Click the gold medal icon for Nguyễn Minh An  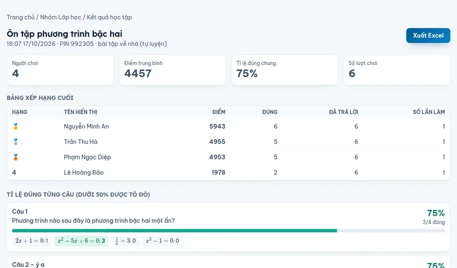16,126
